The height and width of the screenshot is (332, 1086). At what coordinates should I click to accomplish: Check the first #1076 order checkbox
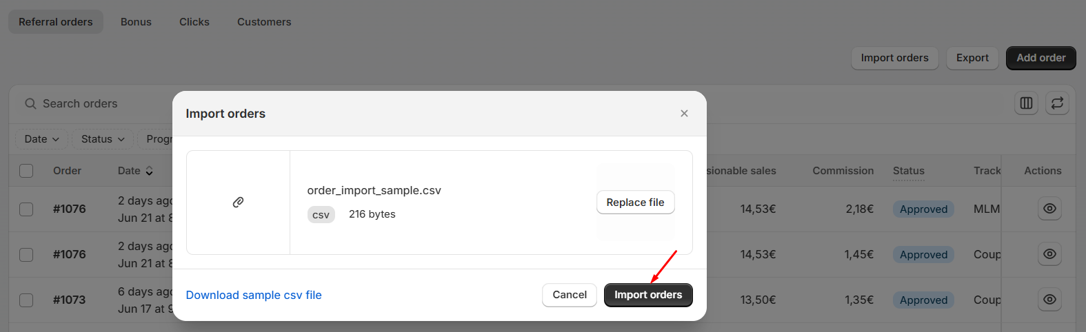pyautogui.click(x=26, y=209)
